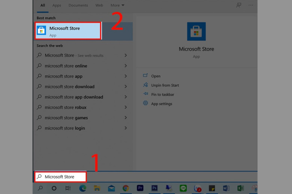Click the Unpin from Start icon
This screenshot has width=292, height=194.
pyautogui.click(x=145, y=85)
